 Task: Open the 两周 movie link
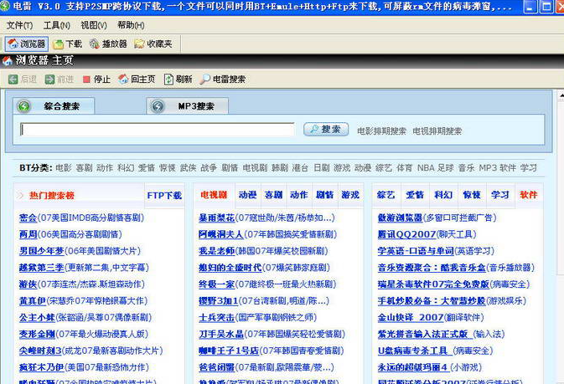[28, 234]
